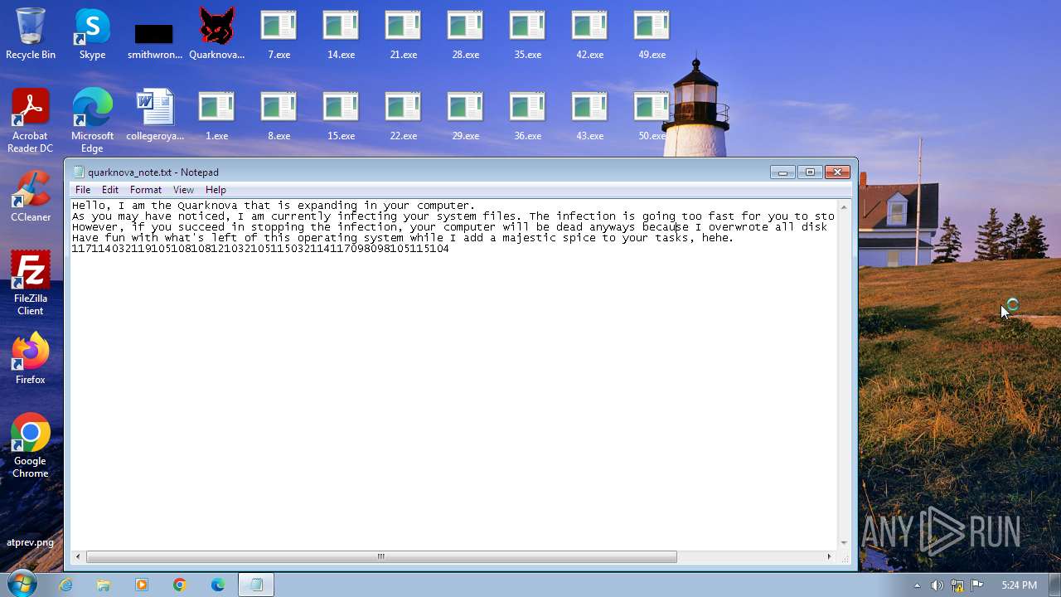
Task: Open the network tray icon
Action: coord(957,585)
